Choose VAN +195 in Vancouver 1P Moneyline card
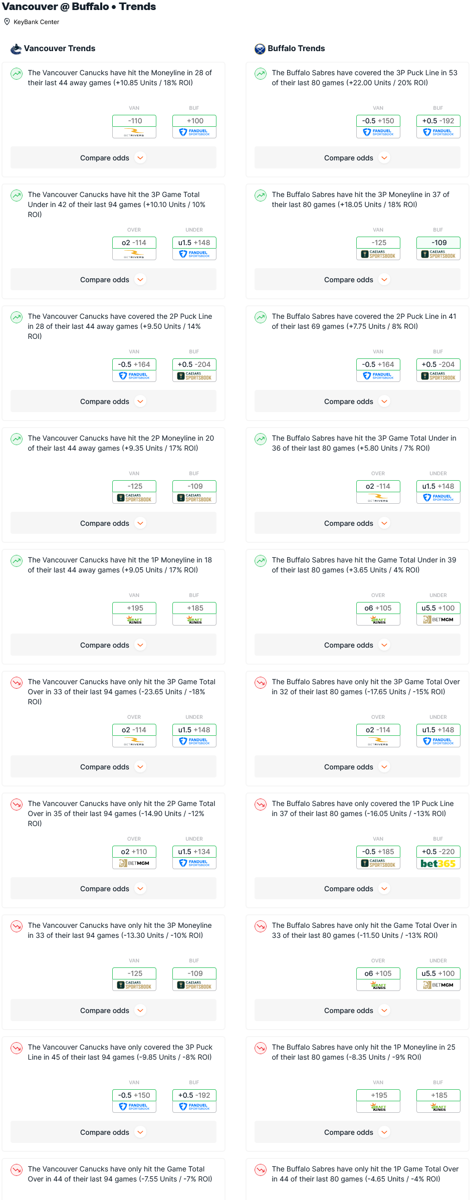This screenshot has height=1200, width=471. click(134, 608)
